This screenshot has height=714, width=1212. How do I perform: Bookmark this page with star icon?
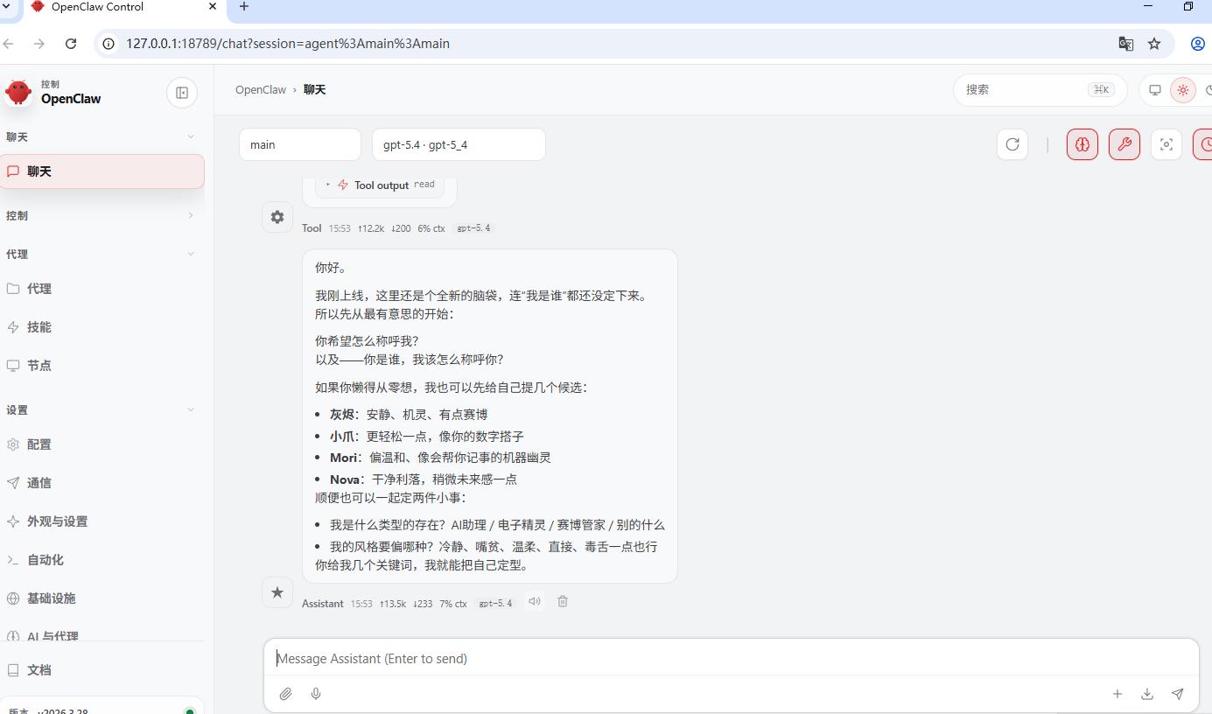tap(1154, 44)
